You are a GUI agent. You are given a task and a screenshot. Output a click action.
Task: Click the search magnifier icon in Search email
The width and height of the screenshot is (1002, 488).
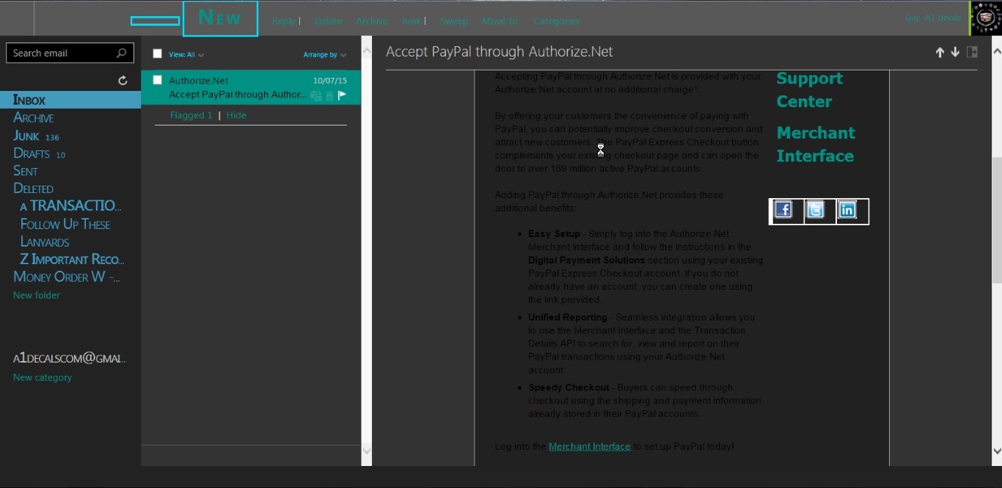[x=121, y=53]
